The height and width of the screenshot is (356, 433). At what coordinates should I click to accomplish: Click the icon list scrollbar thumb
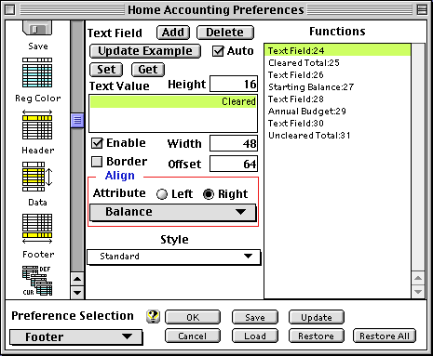(x=77, y=120)
